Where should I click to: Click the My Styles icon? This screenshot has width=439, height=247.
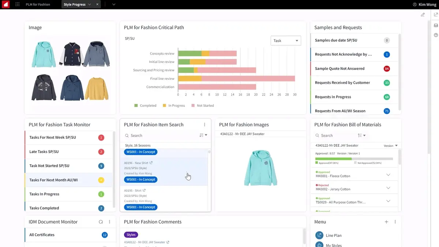pos(319,245)
